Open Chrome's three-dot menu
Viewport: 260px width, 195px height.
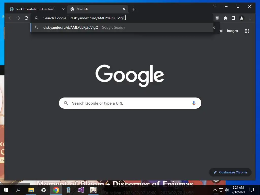coord(250,18)
